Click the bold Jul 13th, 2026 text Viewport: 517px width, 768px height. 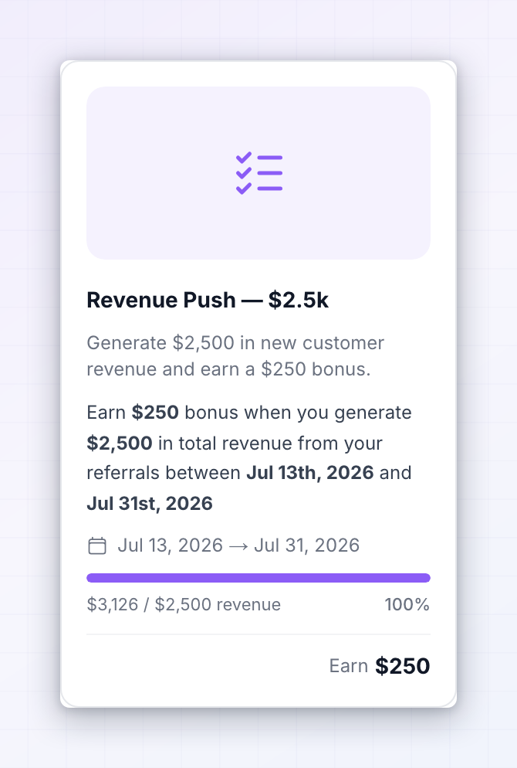(x=310, y=473)
